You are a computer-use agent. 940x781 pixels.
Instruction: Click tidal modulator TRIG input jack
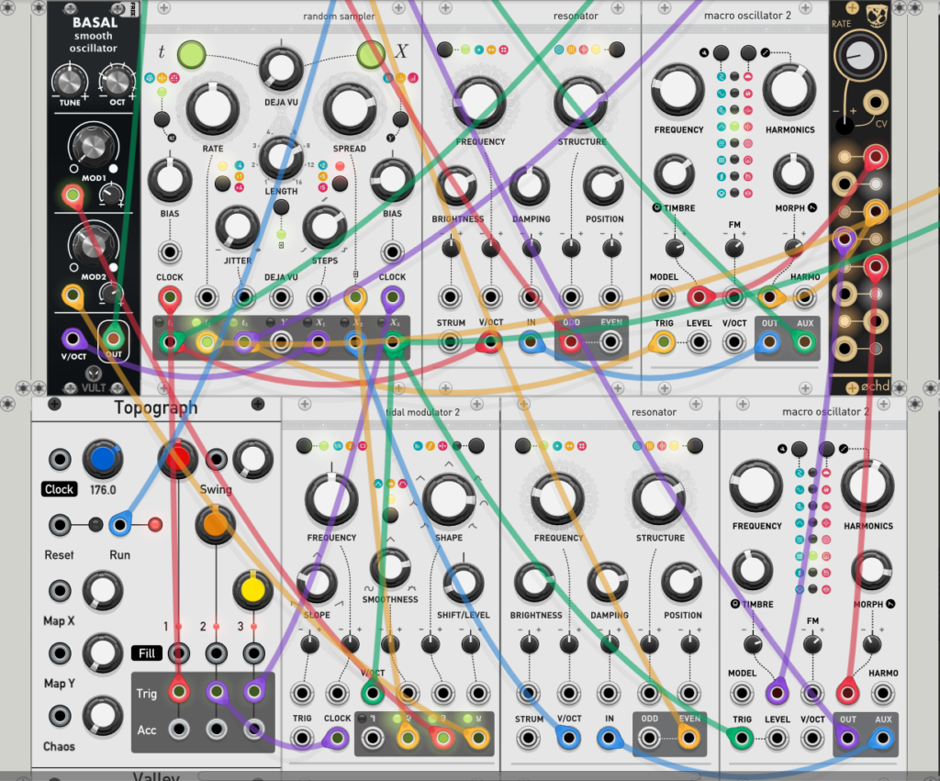[302, 738]
